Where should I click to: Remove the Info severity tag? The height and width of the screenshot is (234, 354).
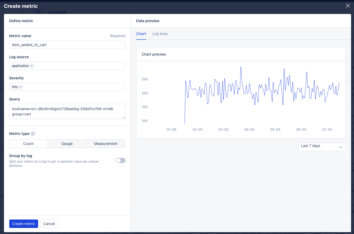coord(20,87)
